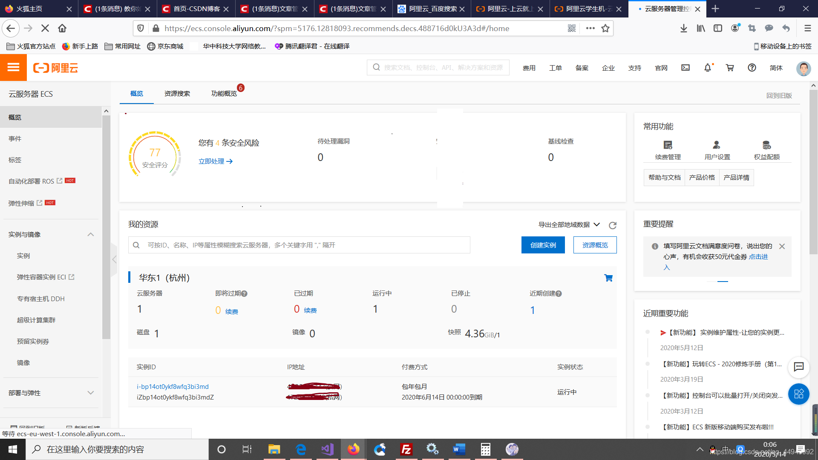Click help icon next to 即将过期
The width and height of the screenshot is (818, 460).
click(244, 293)
